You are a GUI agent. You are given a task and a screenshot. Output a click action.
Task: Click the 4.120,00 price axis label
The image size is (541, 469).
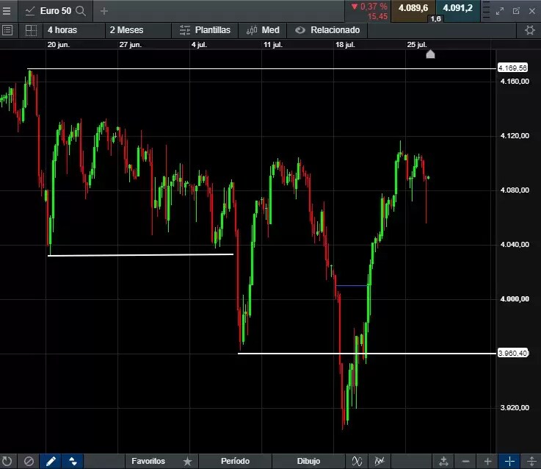click(515, 136)
